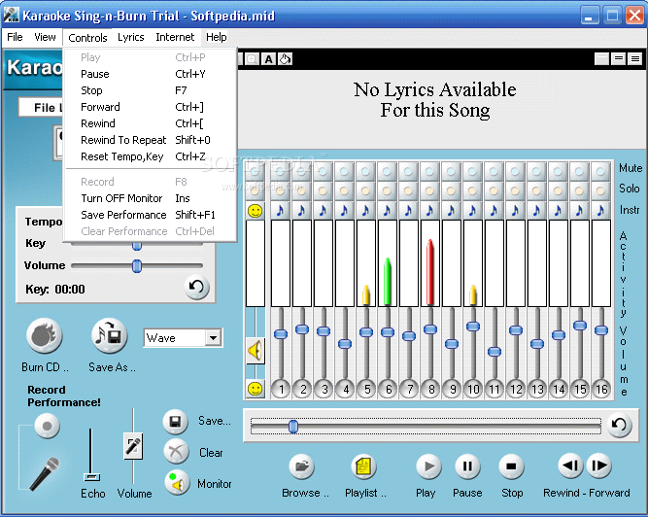Viewport: 648px width, 517px height.
Task: Click the font 'A' icon in the lyrics toolbar
Action: [x=268, y=59]
